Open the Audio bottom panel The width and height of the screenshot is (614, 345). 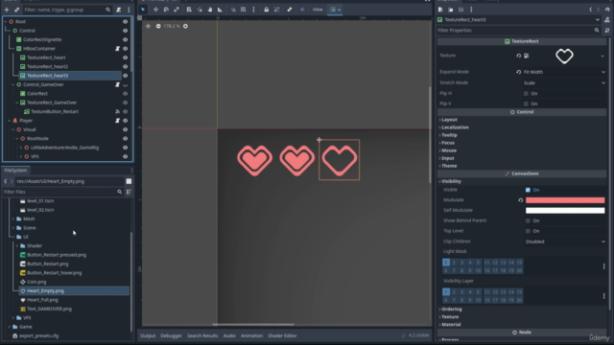(229, 335)
